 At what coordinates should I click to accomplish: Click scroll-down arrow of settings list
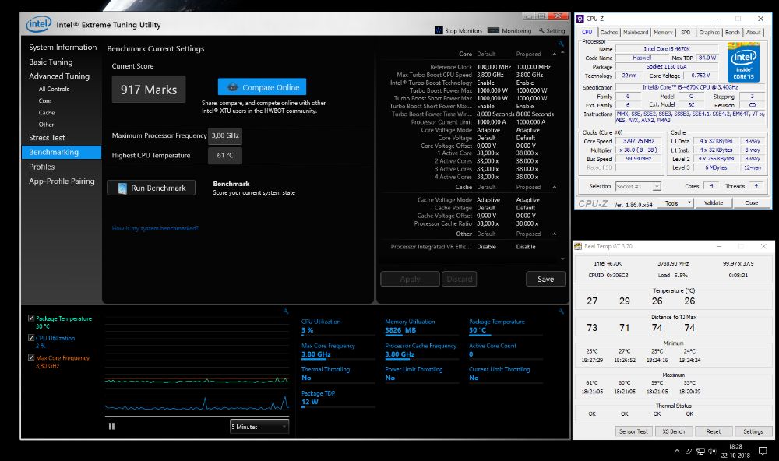(562, 259)
